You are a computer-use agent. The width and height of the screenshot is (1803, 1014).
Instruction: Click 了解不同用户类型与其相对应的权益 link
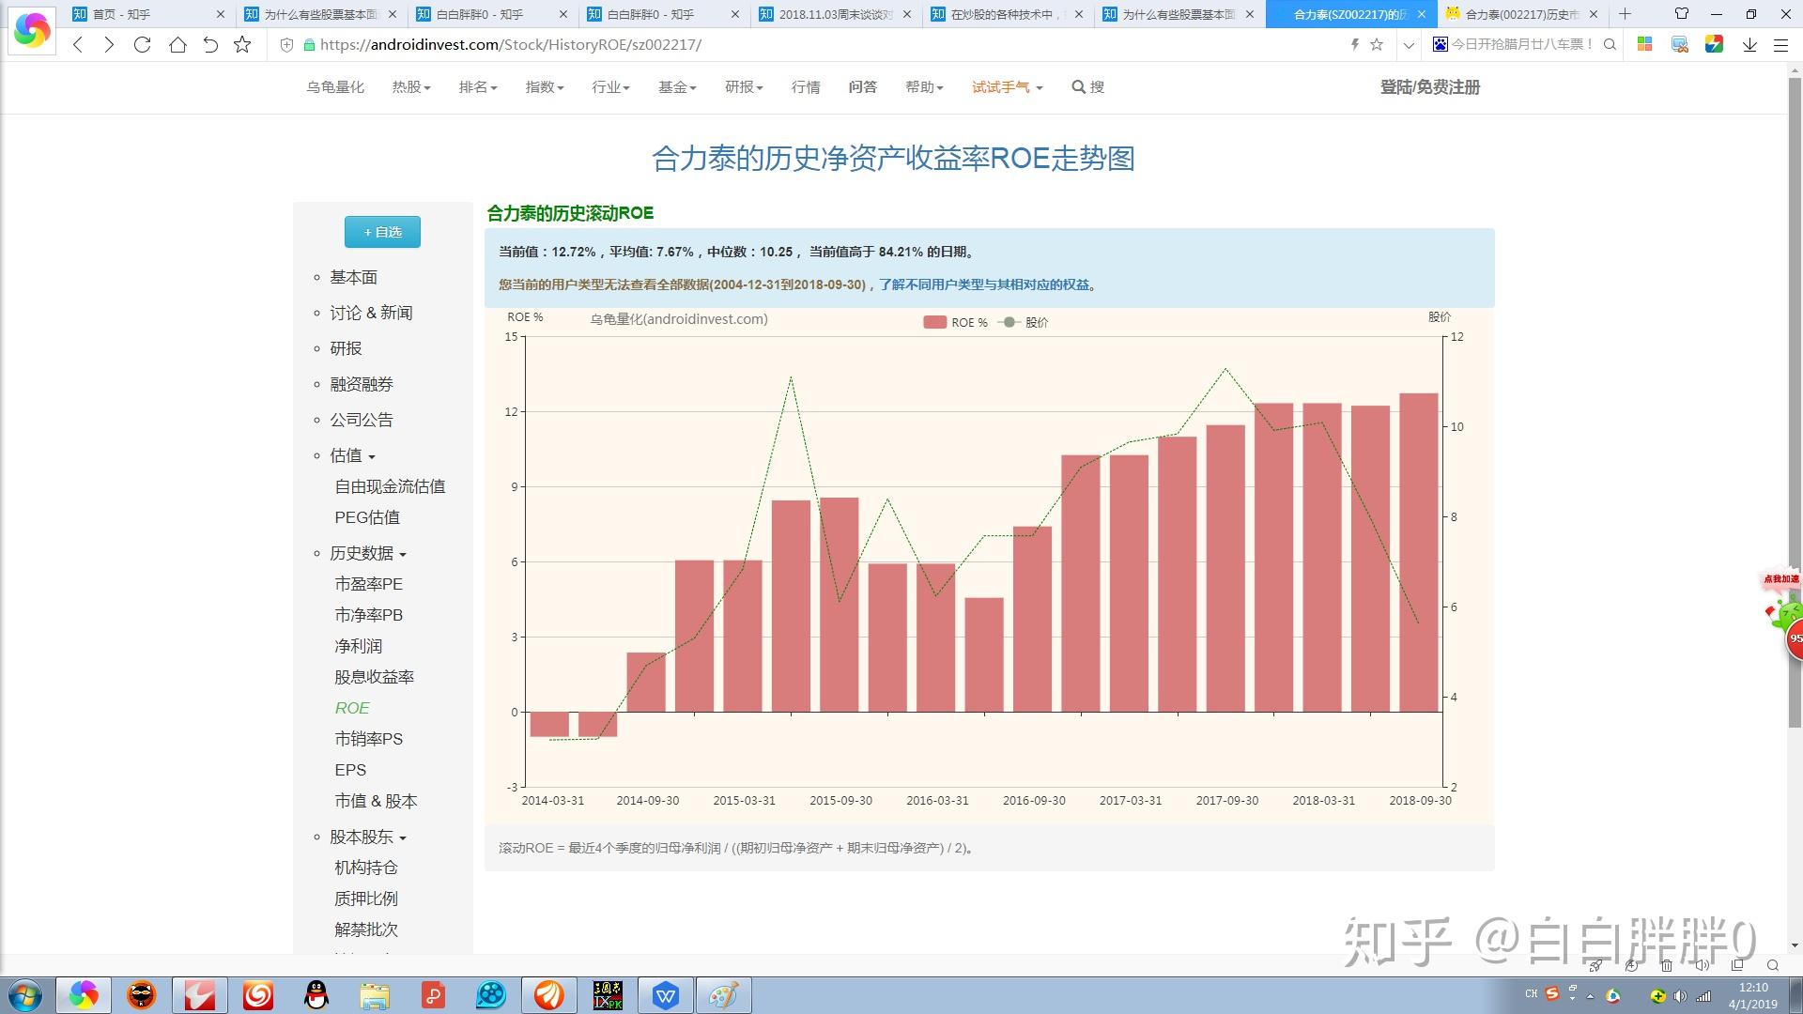[986, 284]
